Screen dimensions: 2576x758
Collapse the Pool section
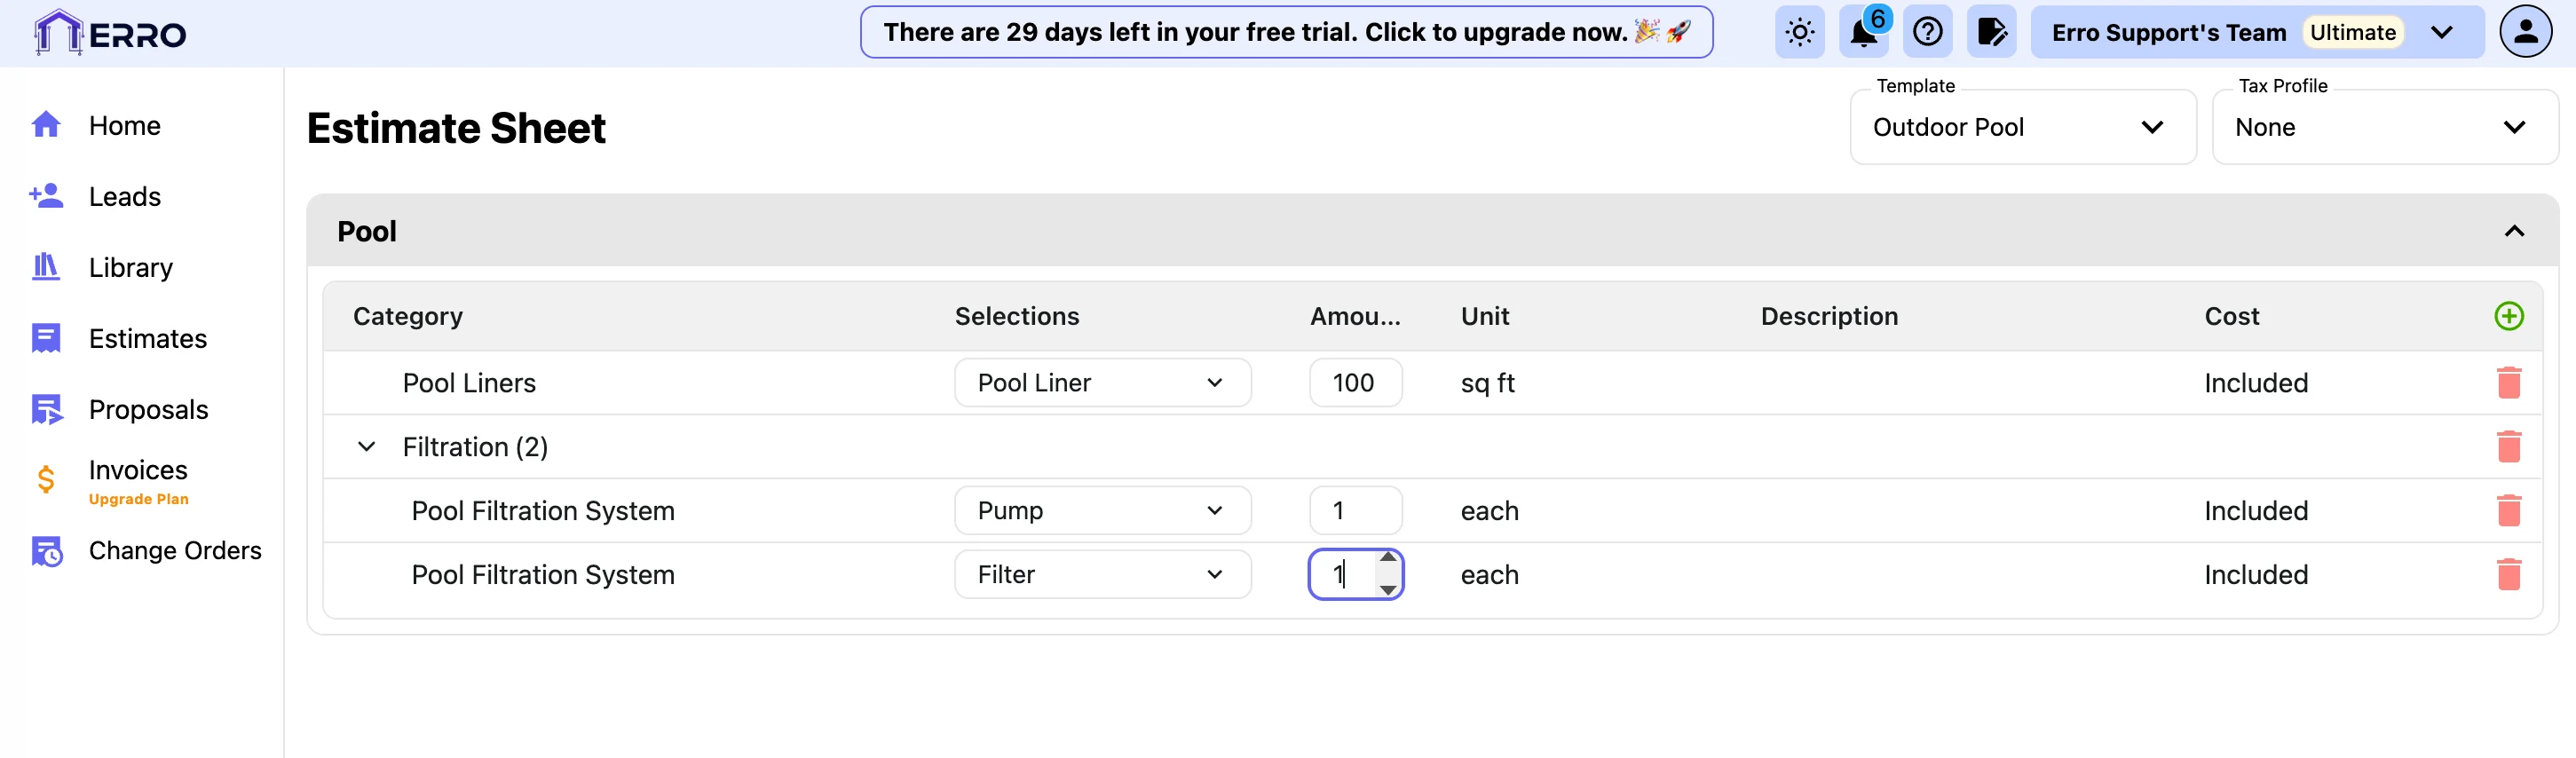pyautogui.click(x=2514, y=232)
